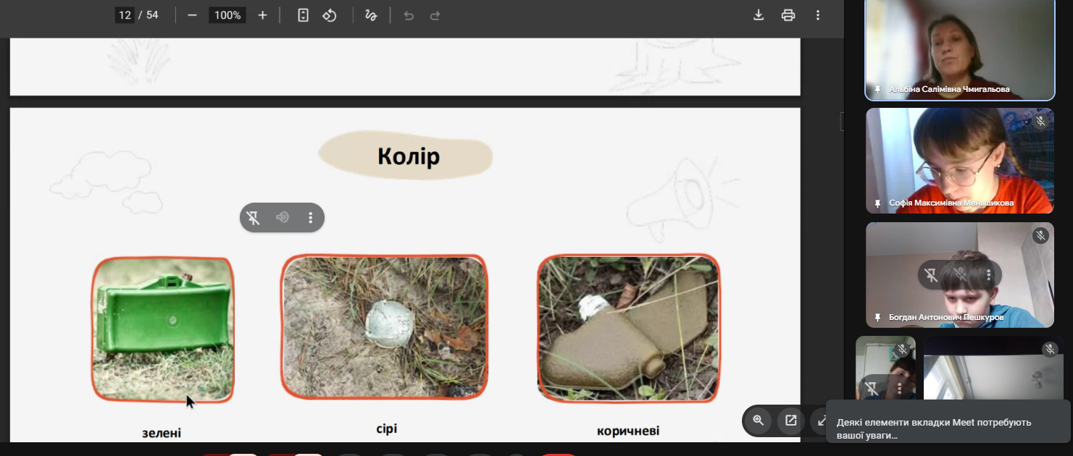The width and height of the screenshot is (1073, 456).
Task: Click the PDF zoom out minus button
Action: pyautogui.click(x=192, y=15)
